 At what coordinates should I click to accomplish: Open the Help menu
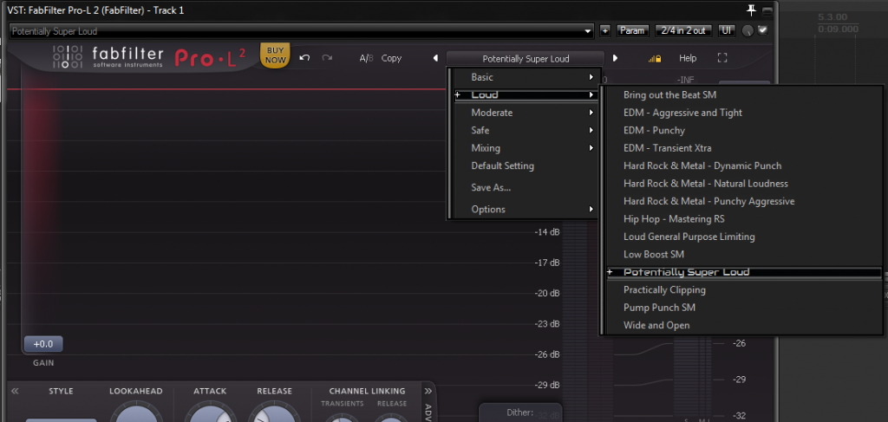(688, 58)
